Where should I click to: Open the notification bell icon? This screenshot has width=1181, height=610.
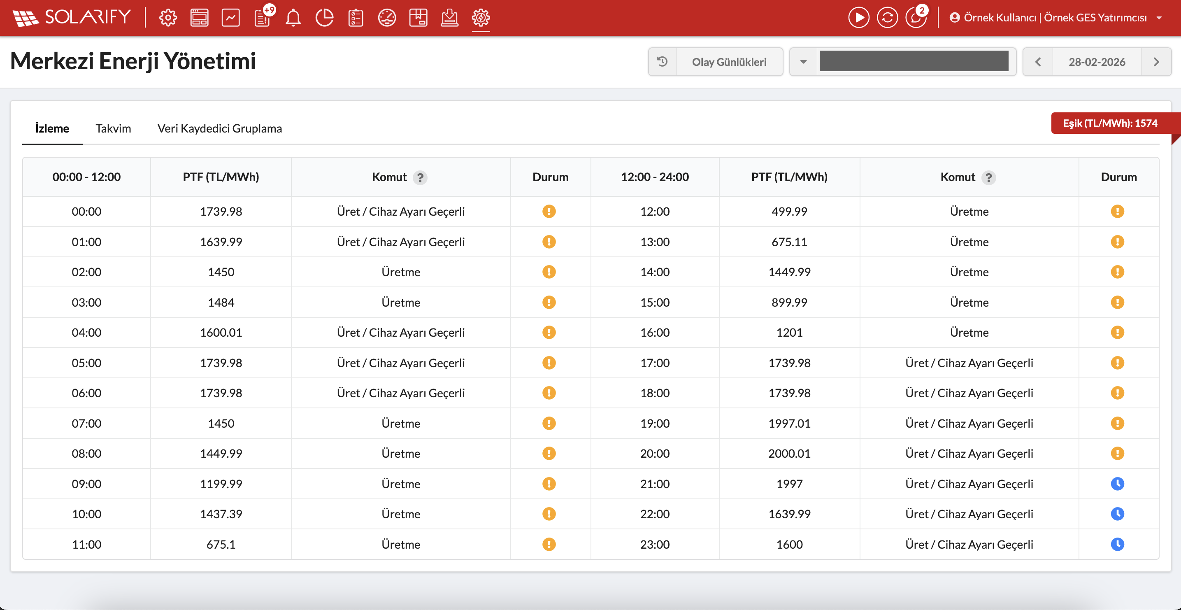(x=293, y=18)
